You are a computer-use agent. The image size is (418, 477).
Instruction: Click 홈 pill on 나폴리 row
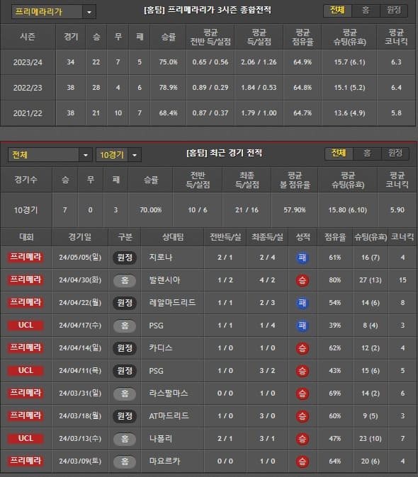125,439
